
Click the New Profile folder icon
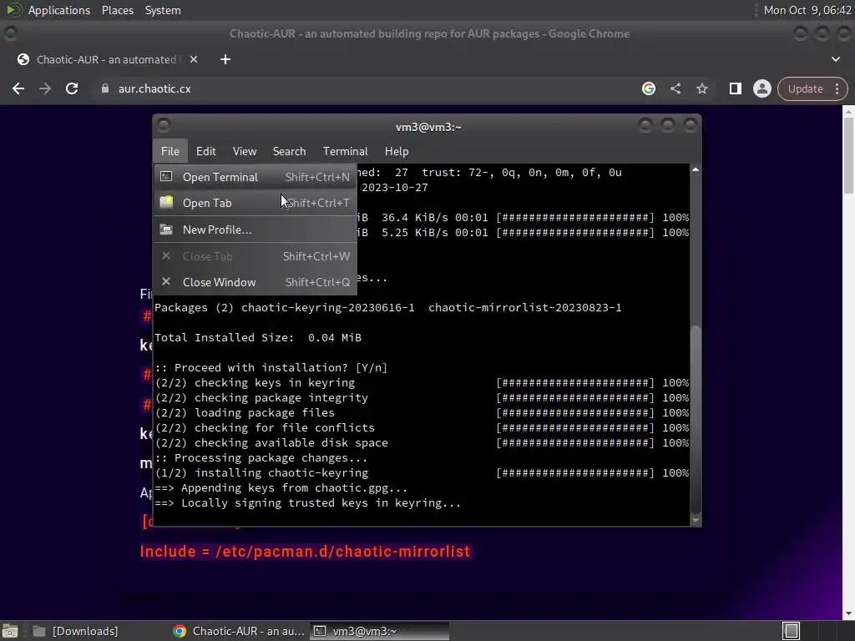tap(166, 230)
